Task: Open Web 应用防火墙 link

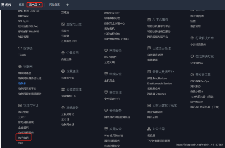Action: [114, 136]
